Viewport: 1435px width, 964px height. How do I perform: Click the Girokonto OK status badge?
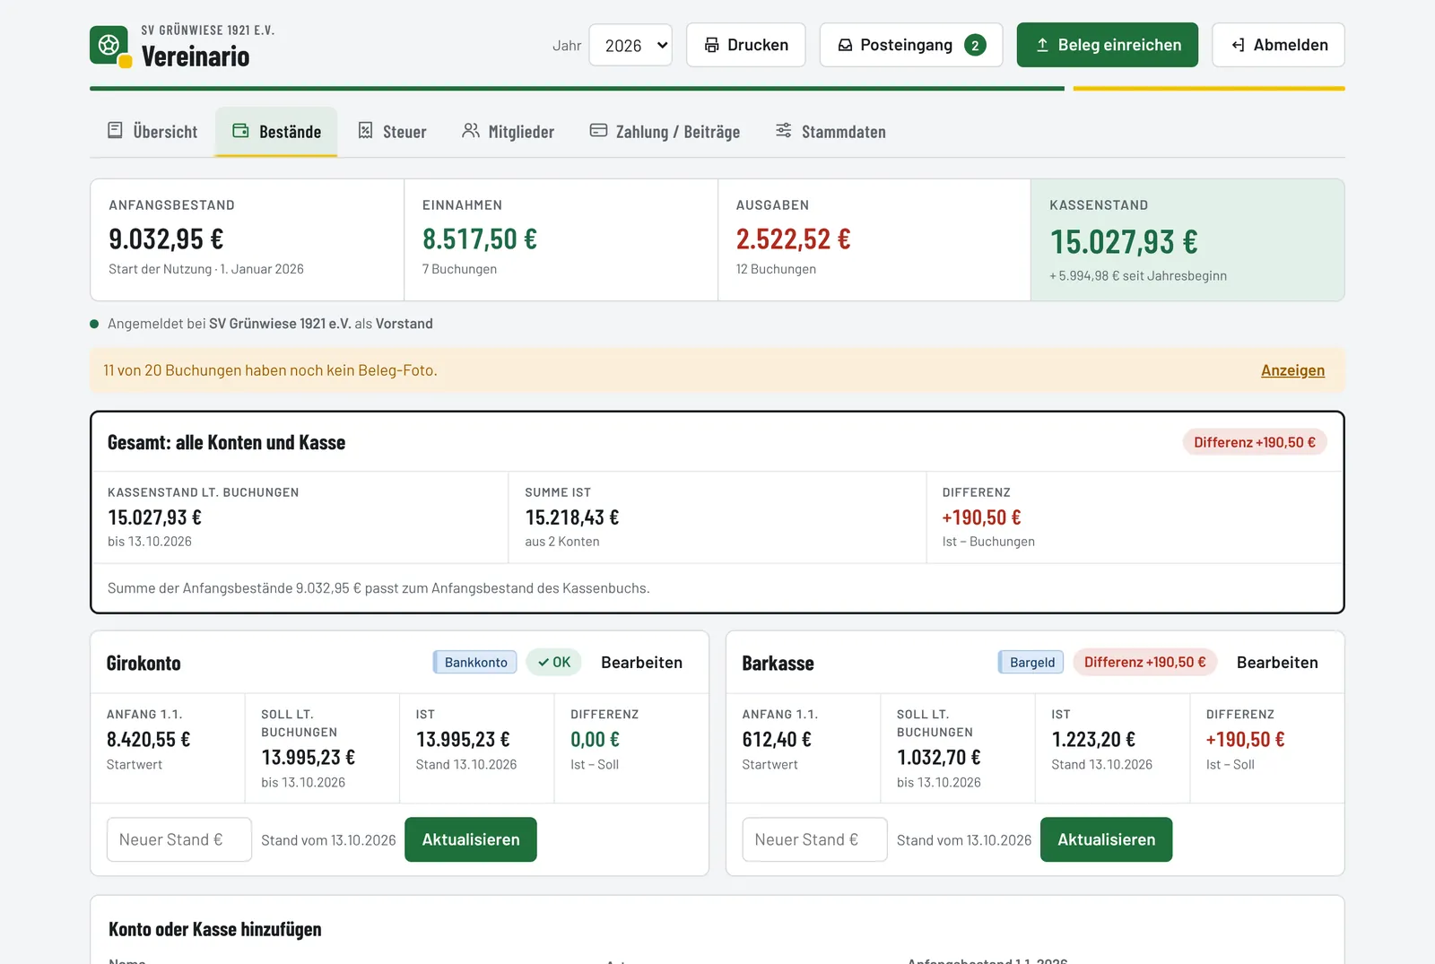(554, 663)
